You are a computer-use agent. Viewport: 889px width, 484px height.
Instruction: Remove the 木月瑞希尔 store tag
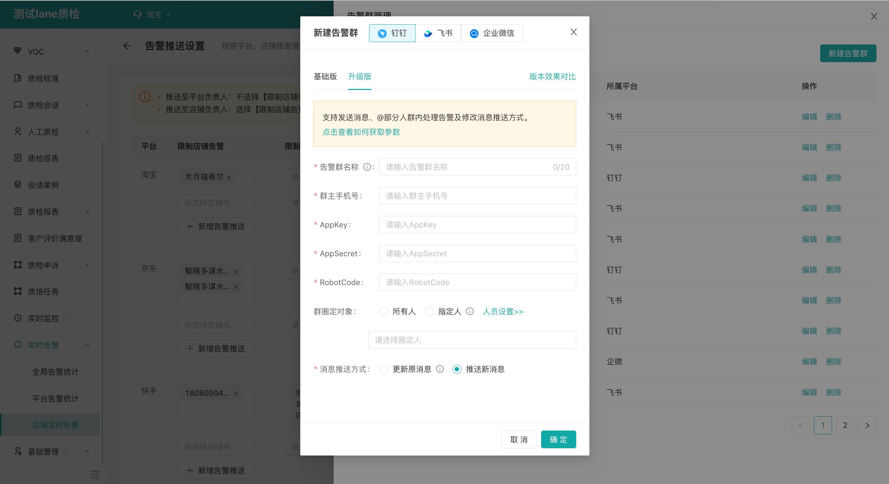(x=229, y=178)
